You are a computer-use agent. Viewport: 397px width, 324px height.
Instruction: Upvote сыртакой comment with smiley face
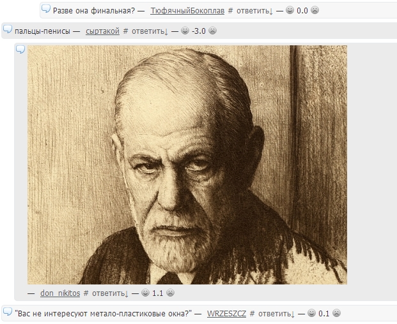click(x=185, y=31)
